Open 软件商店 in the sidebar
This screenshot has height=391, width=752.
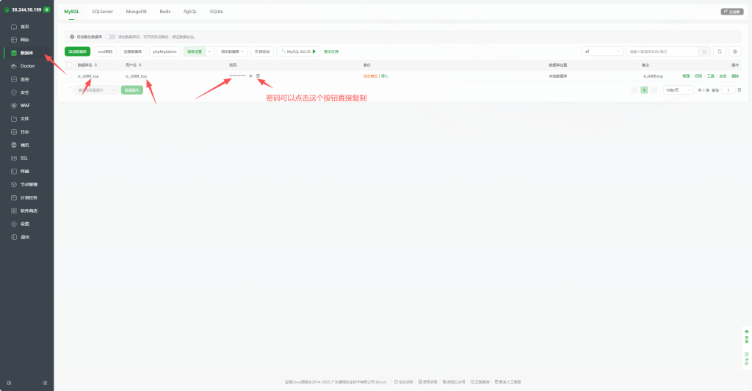pyautogui.click(x=29, y=211)
